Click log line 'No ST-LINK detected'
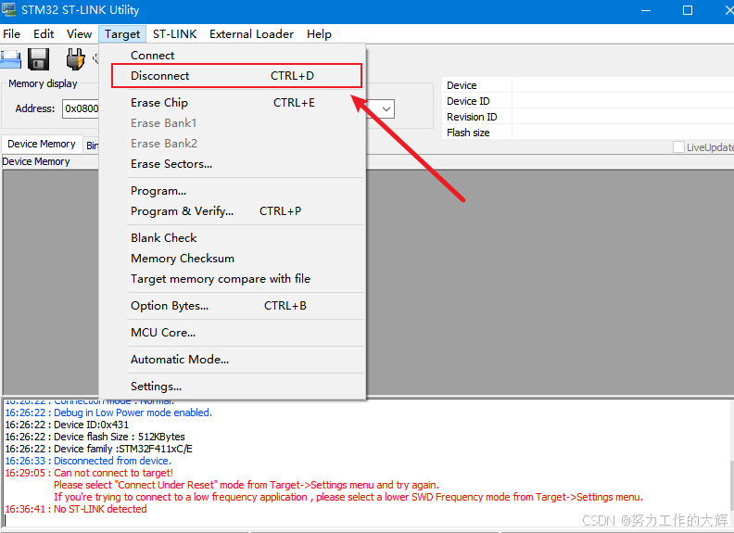734x533 pixels. click(76, 509)
